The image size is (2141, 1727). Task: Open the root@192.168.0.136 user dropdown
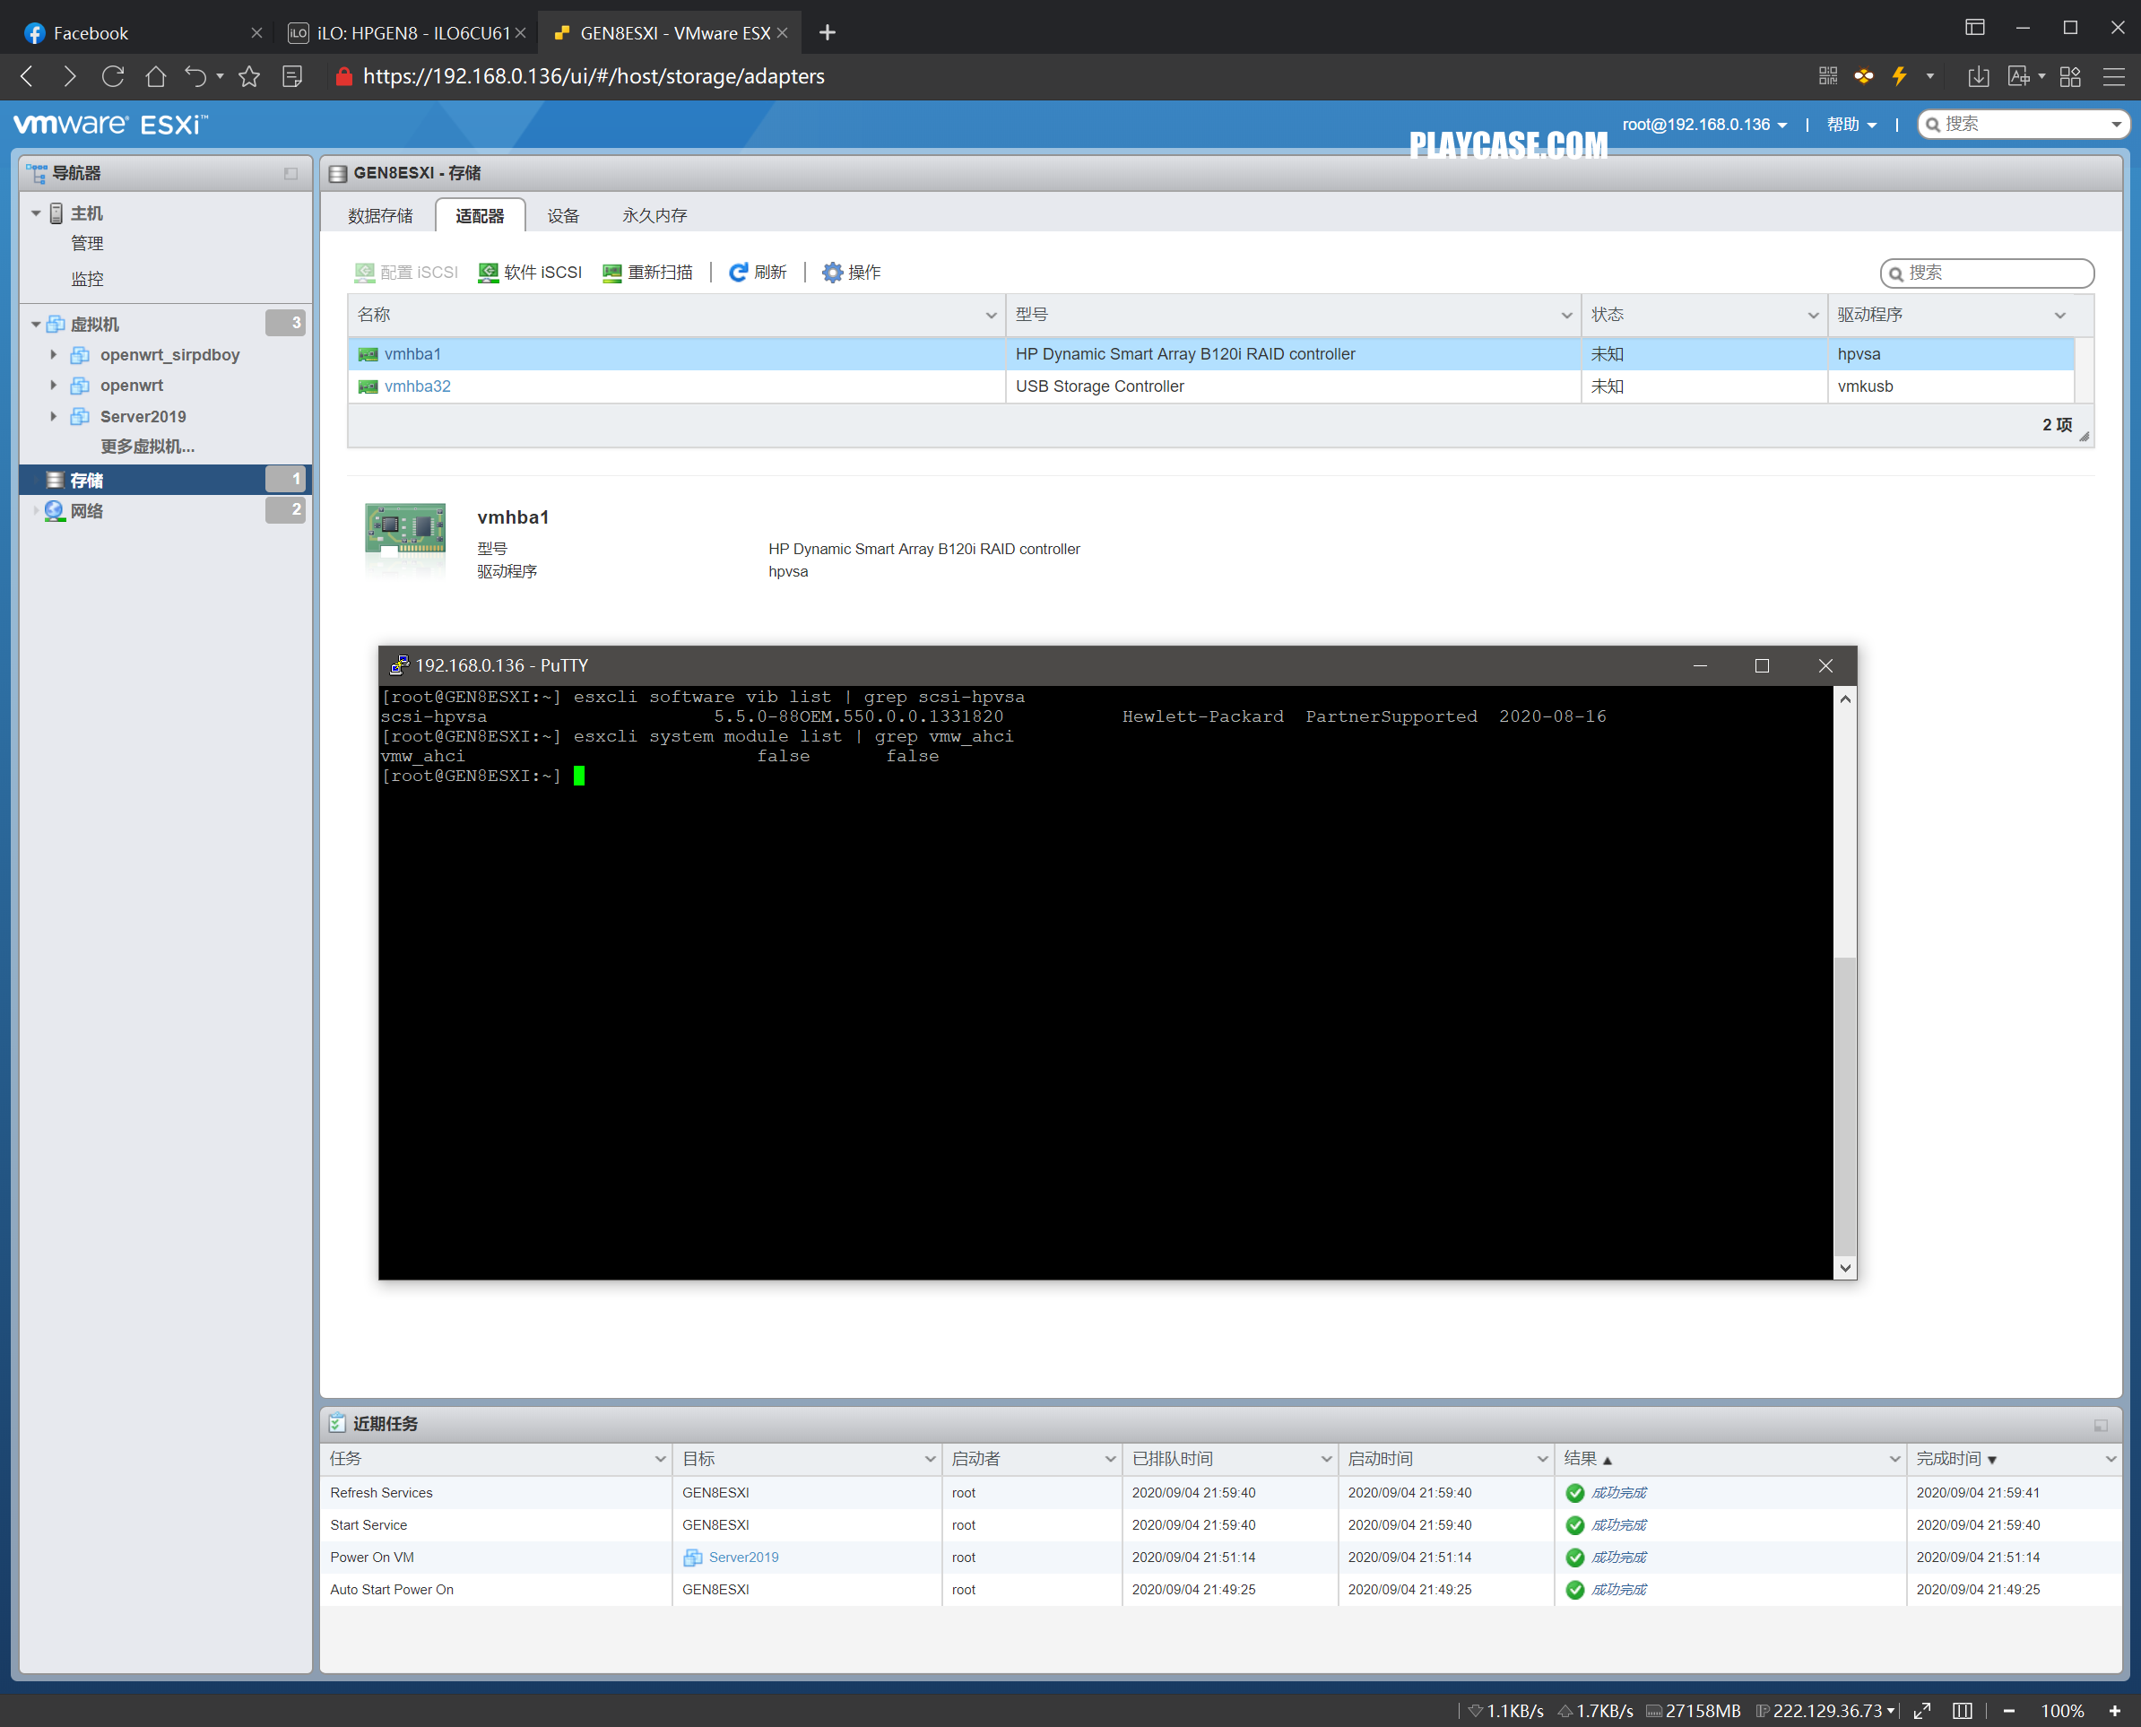(x=1704, y=125)
